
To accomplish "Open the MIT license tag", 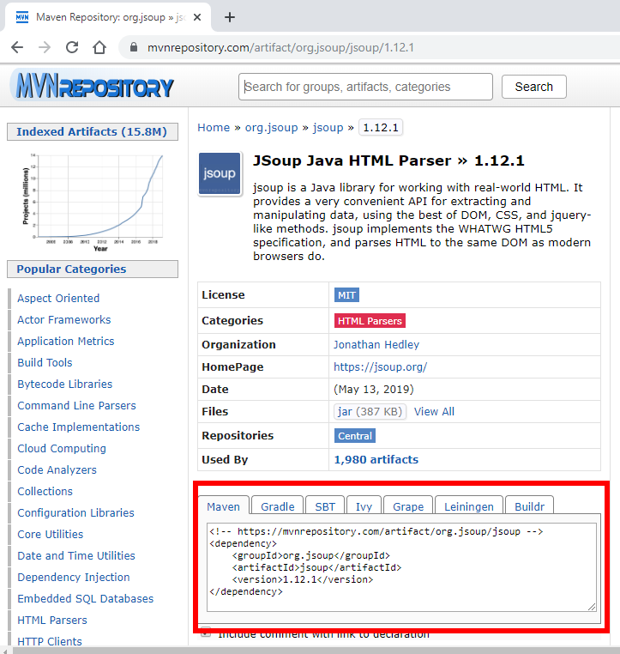I will [346, 295].
